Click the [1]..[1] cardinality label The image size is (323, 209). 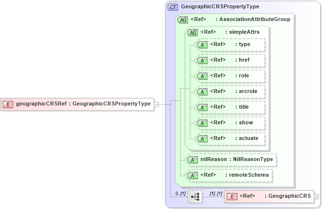point(216,193)
